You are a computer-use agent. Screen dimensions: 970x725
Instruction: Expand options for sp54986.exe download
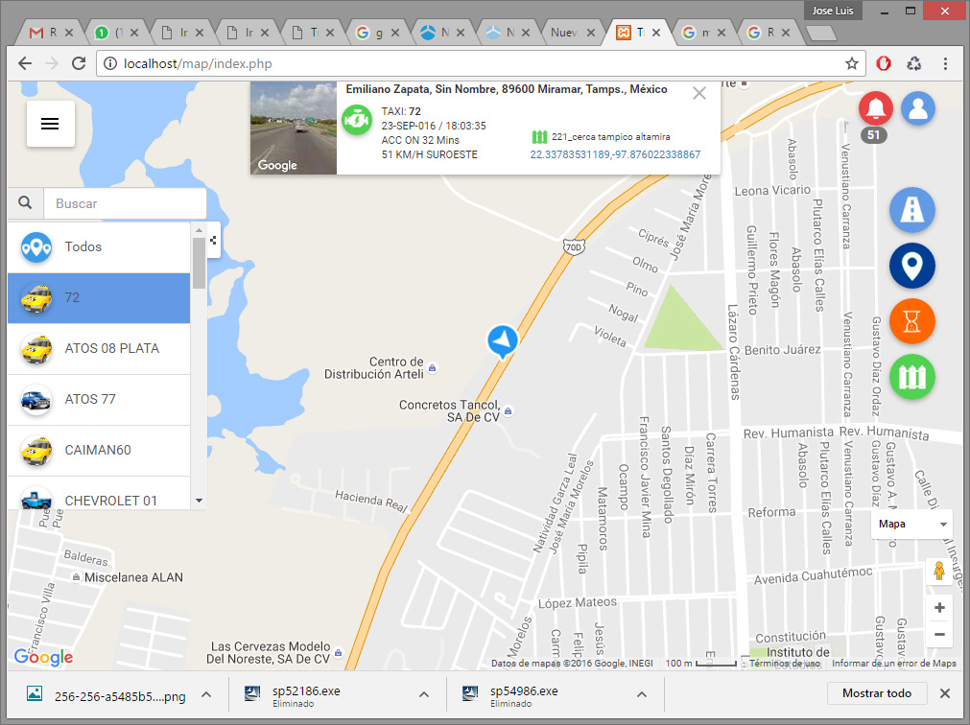click(642, 695)
